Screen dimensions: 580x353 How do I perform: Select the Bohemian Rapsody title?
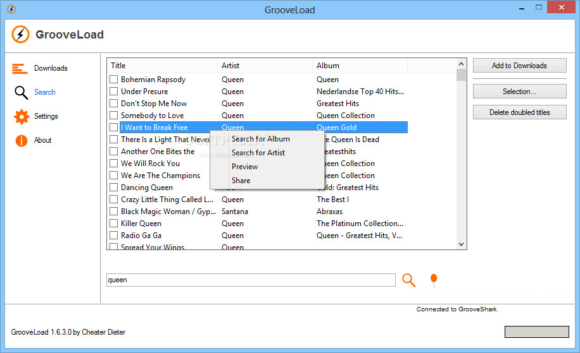click(153, 80)
